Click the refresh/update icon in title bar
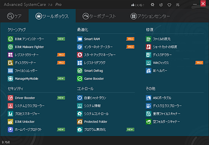Viewport: 209px width, 145px height. point(161,5)
